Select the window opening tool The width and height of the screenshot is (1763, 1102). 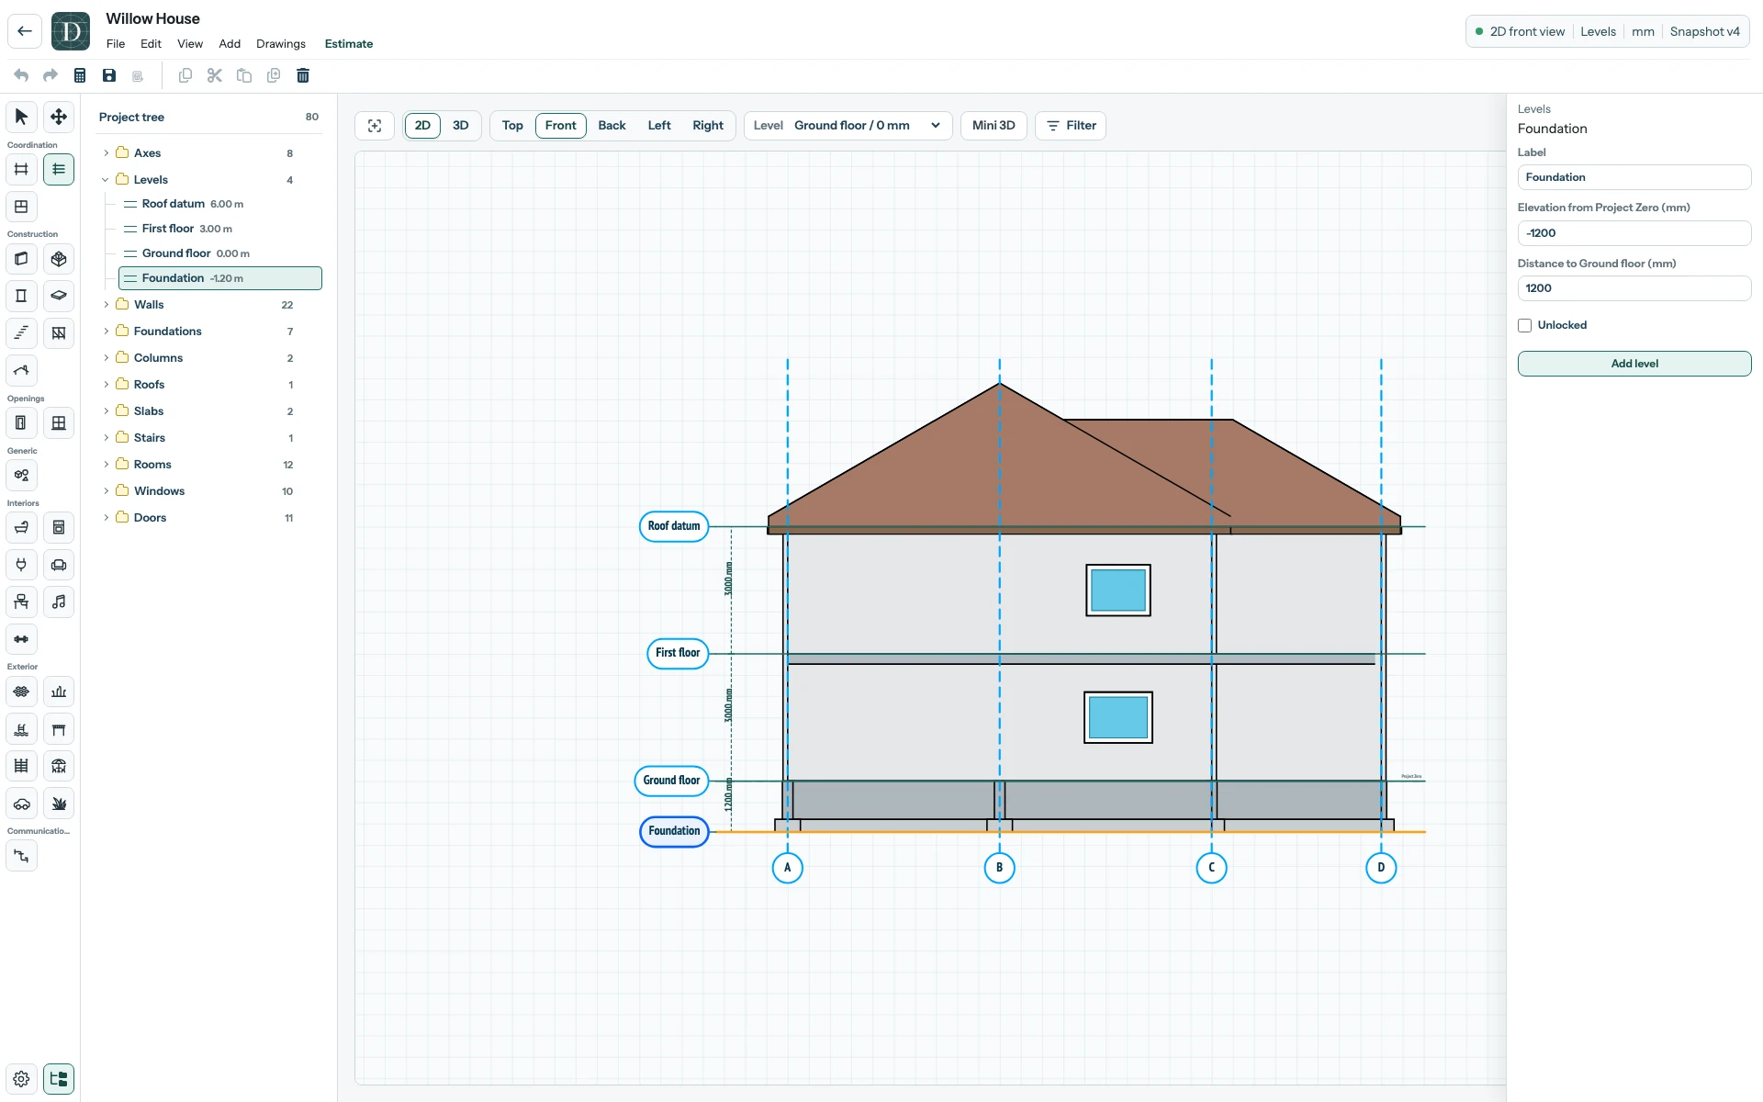coord(59,422)
